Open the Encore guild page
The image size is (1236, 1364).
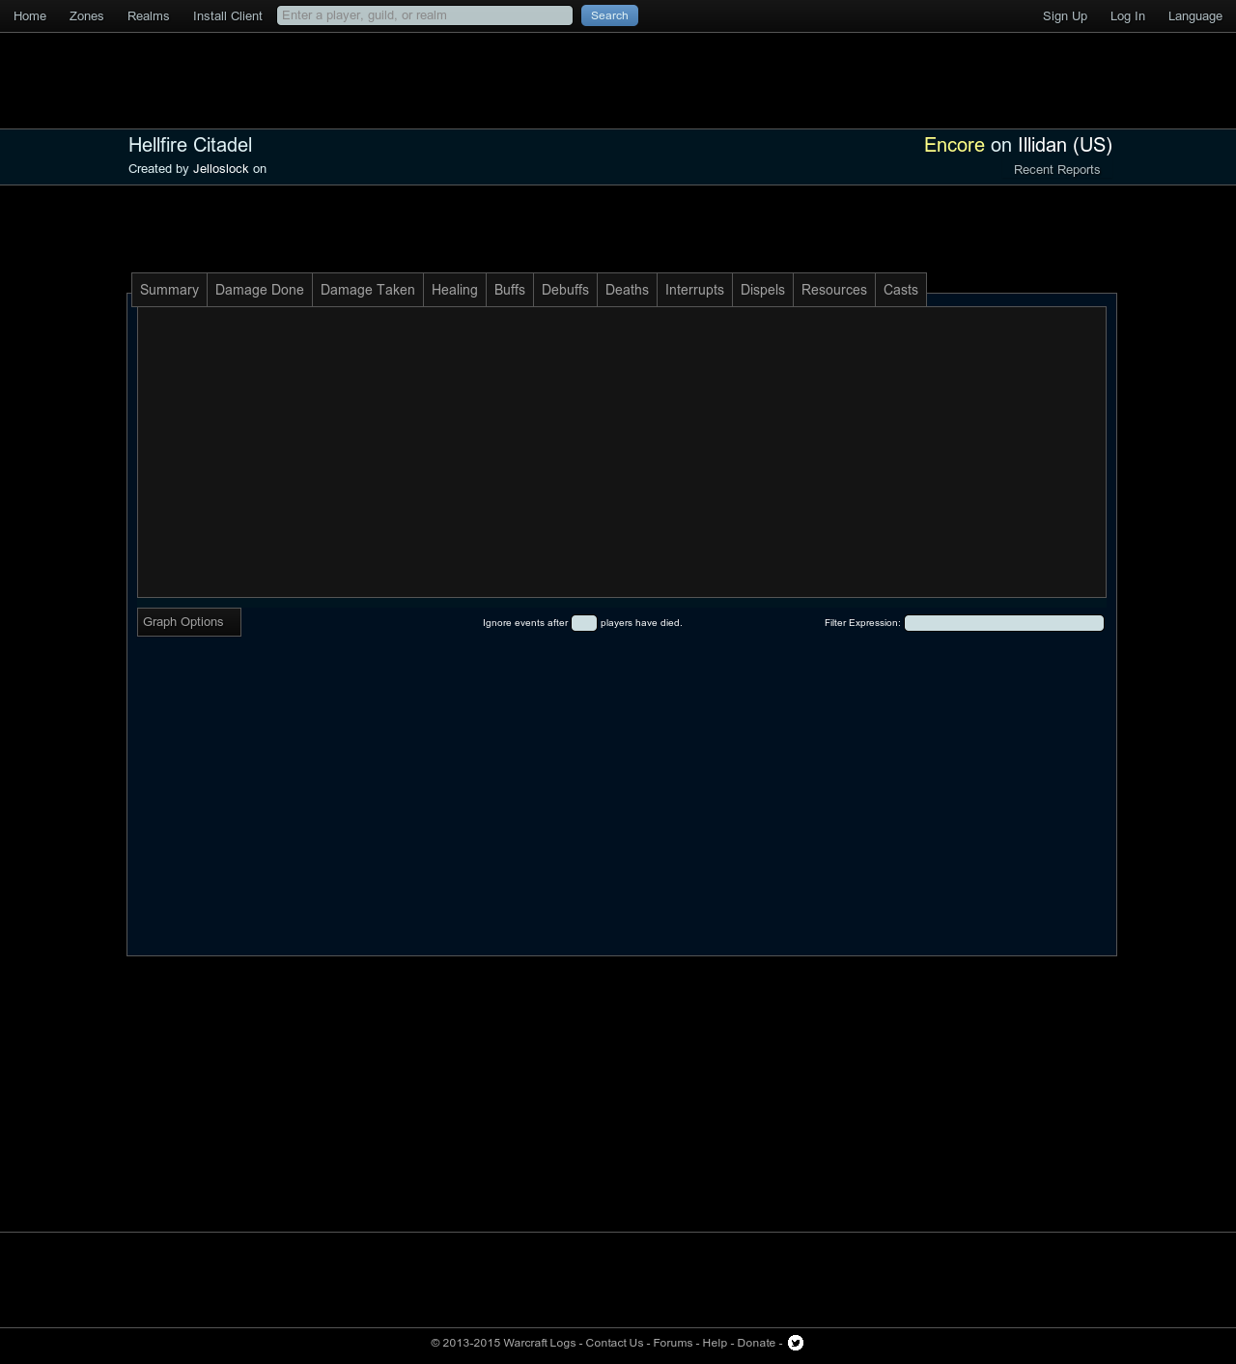(x=954, y=145)
